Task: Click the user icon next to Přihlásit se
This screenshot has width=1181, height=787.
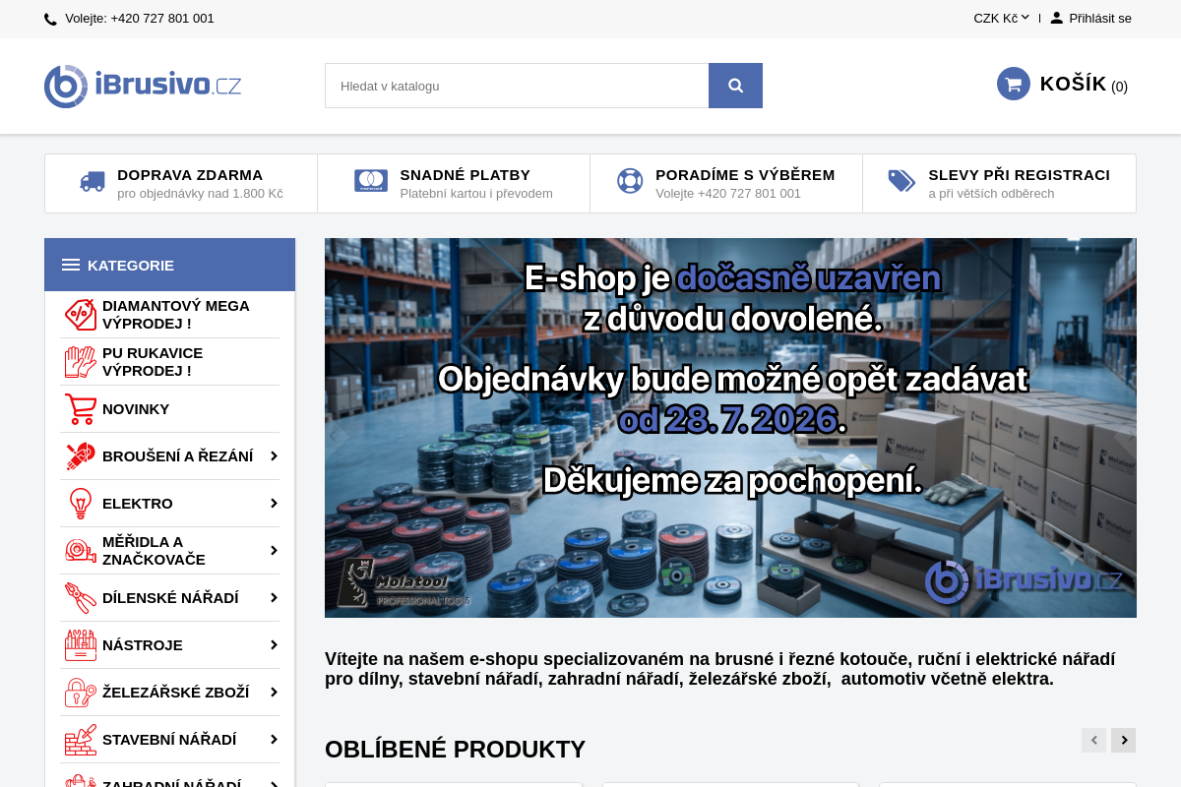Action: coord(1057,18)
